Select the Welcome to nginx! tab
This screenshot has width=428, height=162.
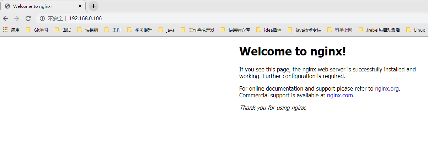click(x=43, y=6)
